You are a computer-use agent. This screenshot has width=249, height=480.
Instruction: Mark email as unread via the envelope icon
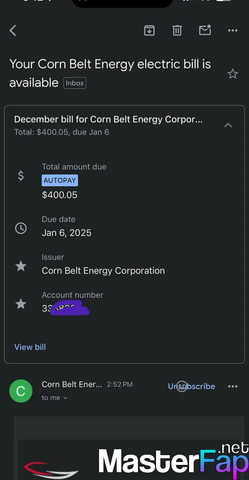(205, 30)
